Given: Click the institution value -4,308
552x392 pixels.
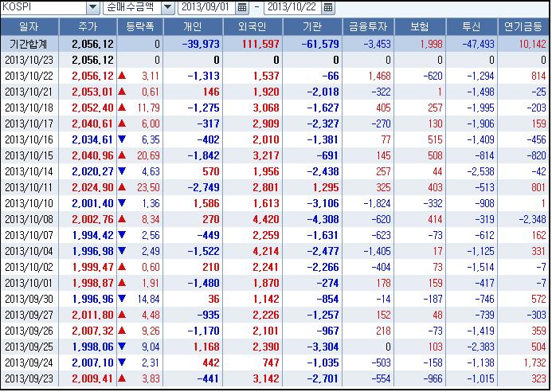Looking at the screenshot, I should pyautogui.click(x=323, y=219).
